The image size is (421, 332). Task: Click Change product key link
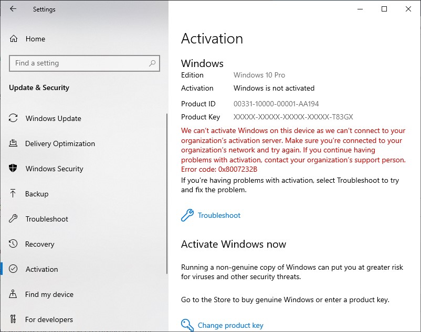tap(230, 325)
